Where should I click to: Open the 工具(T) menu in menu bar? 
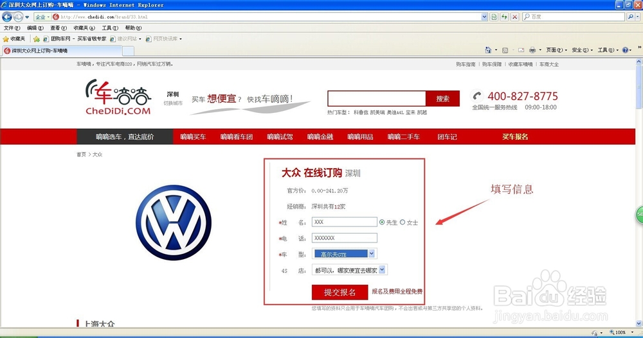tap(110, 28)
